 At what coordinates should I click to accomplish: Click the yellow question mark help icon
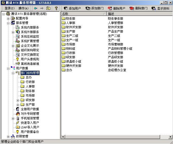[56, 8]
